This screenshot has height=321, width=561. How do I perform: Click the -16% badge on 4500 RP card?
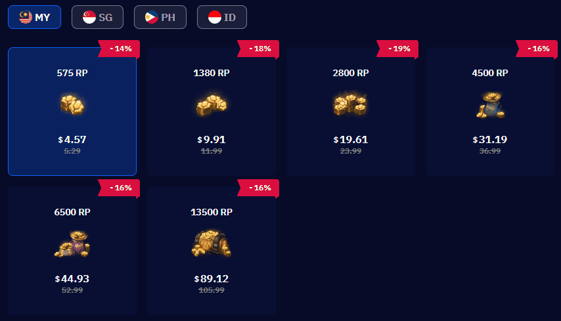point(537,49)
